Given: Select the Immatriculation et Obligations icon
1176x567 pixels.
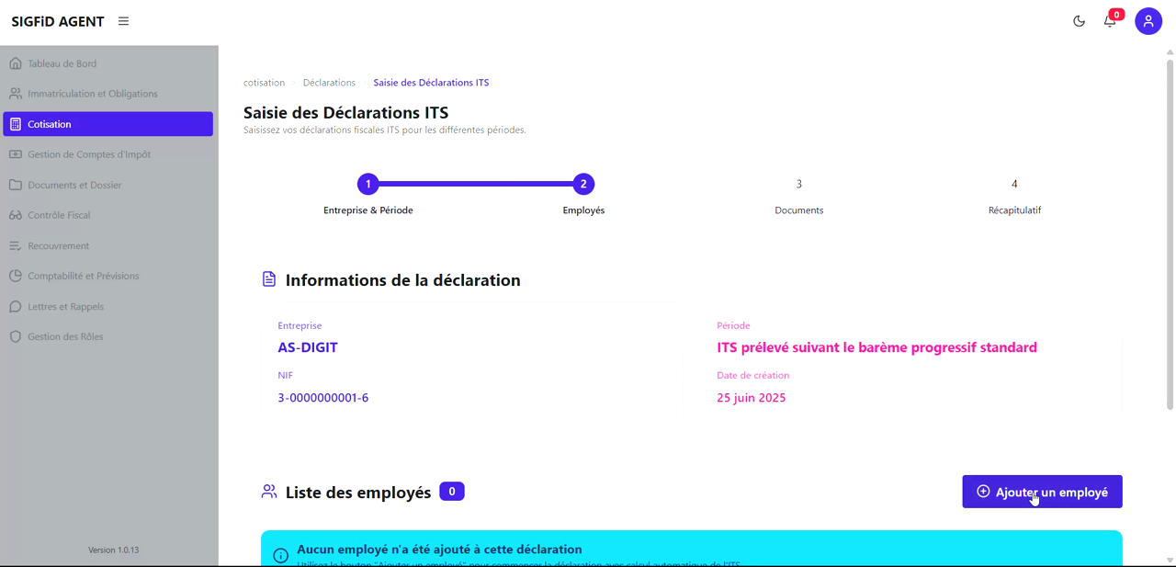Looking at the screenshot, I should (x=16, y=93).
